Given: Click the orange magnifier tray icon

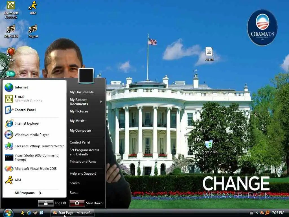Looking at the screenshot, I should tap(267, 213).
